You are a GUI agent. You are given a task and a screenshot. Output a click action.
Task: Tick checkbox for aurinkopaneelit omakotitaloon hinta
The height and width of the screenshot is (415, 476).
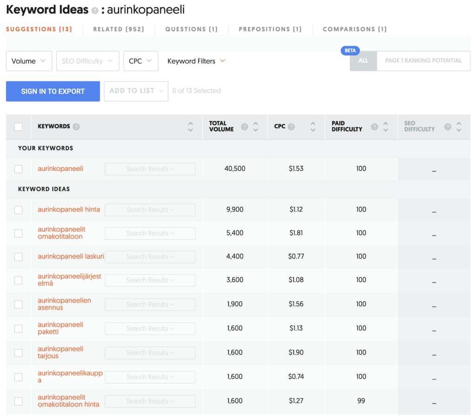(x=19, y=401)
